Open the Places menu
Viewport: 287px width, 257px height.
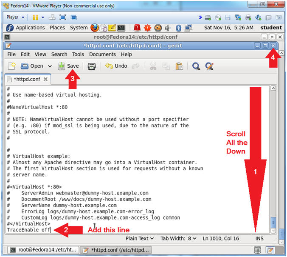(57, 28)
